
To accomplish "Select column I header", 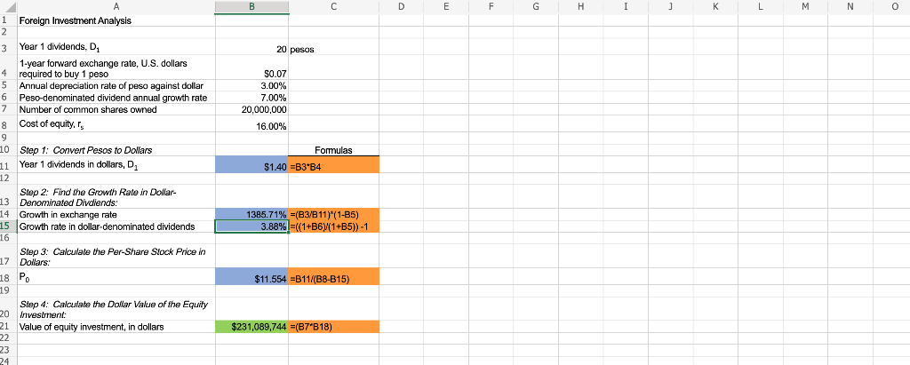I will (626, 7).
